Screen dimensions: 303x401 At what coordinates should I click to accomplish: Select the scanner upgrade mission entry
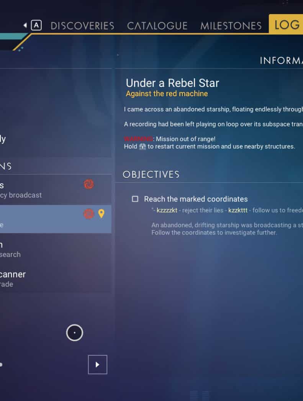tap(38, 279)
